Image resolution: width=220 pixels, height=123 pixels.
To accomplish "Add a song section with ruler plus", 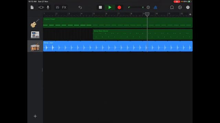I will [190, 14].
